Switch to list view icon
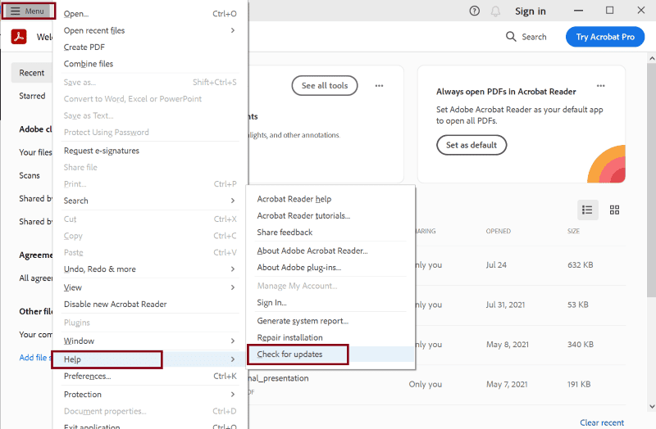The image size is (656, 429). click(587, 210)
